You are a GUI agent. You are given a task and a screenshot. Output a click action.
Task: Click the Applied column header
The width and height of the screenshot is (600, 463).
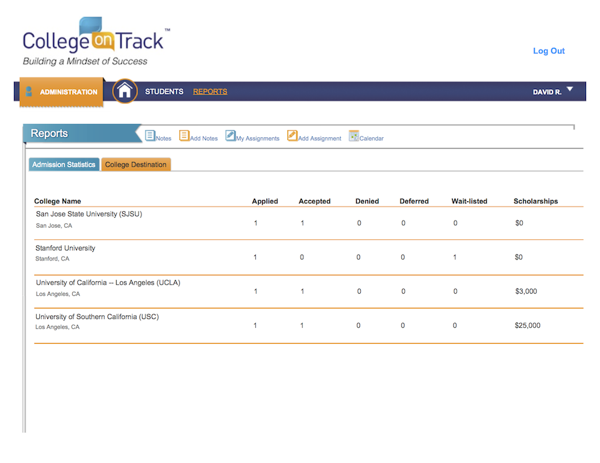coord(265,201)
